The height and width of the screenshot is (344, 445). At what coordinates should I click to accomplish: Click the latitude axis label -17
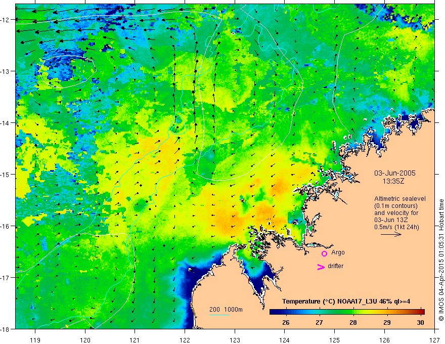point(5,277)
